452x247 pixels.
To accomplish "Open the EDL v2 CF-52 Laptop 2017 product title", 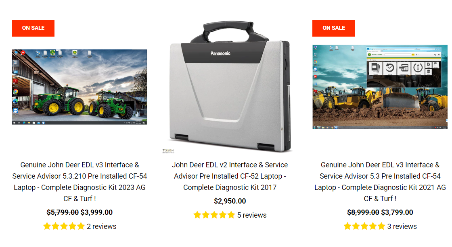I will 230,176.
